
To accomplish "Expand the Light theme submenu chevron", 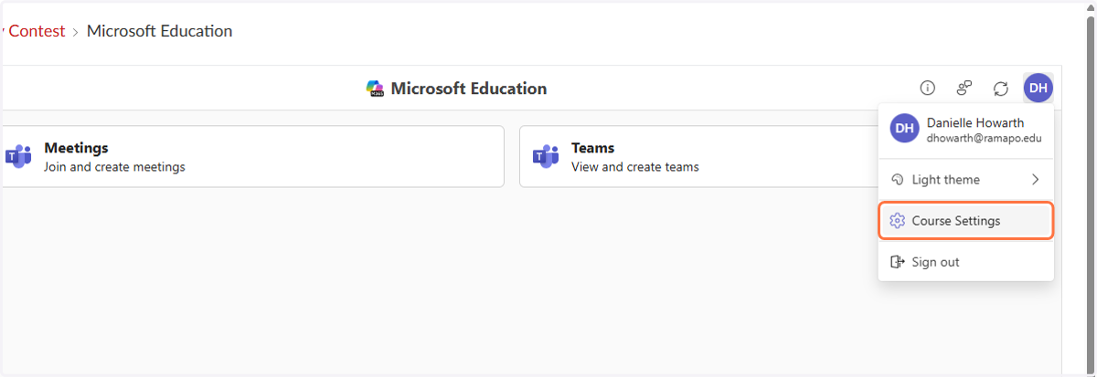I will [1036, 180].
